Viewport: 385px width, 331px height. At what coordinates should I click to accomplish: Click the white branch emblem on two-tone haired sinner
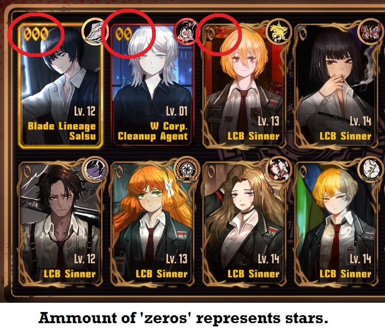(x=370, y=169)
